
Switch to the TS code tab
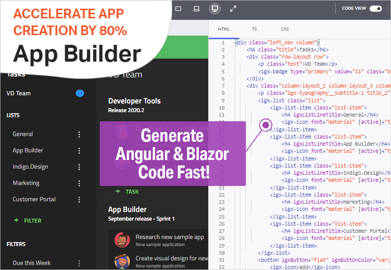point(255,29)
